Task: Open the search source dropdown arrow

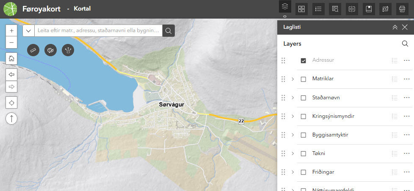Action: 29,30
